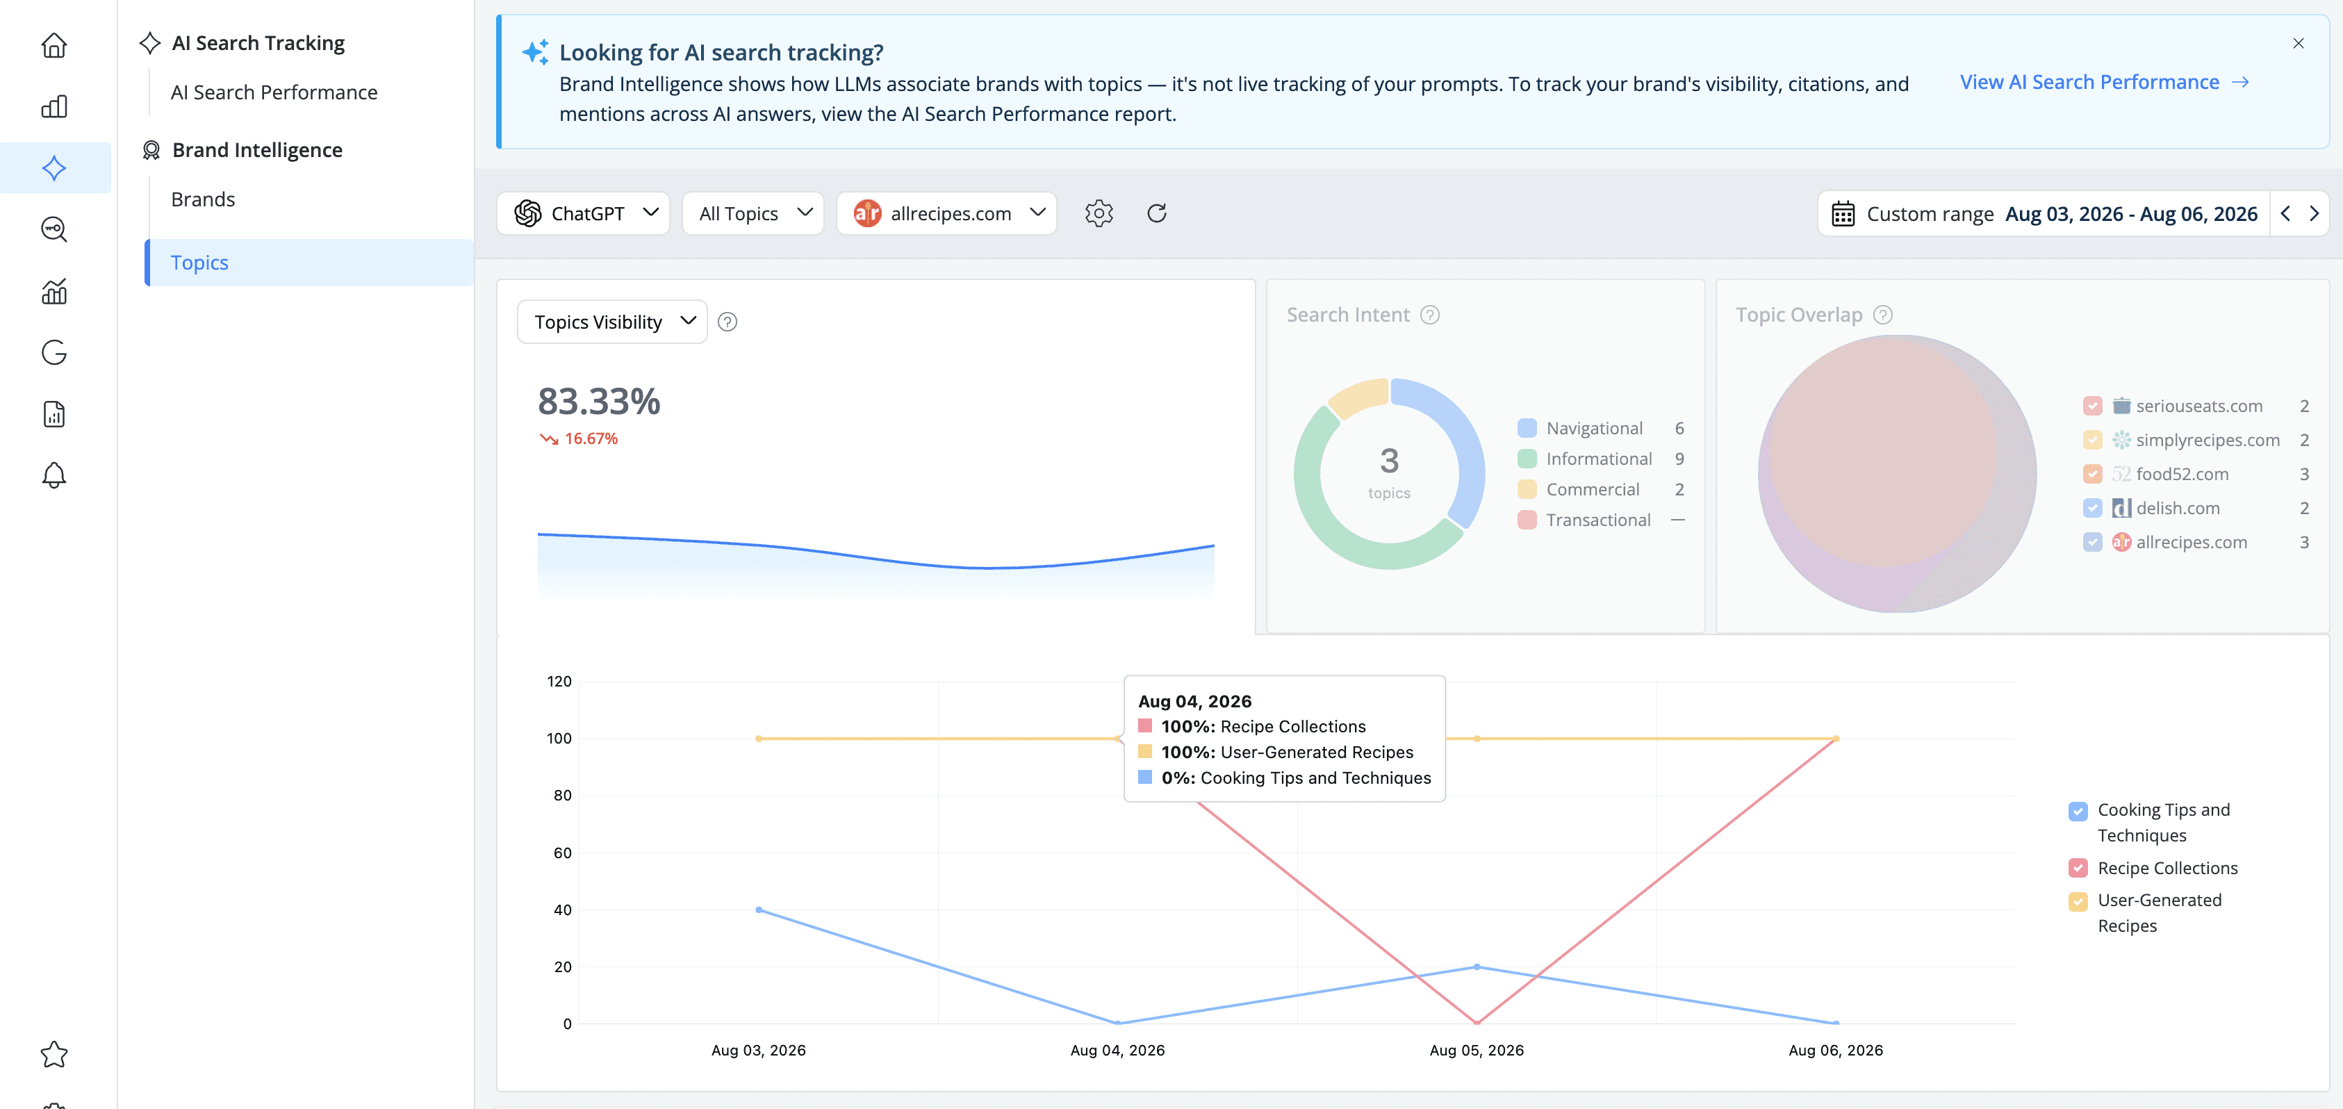Screen dimensions: 2343x1109
Task: Open the bar chart sidebar icon
Action: (55, 106)
